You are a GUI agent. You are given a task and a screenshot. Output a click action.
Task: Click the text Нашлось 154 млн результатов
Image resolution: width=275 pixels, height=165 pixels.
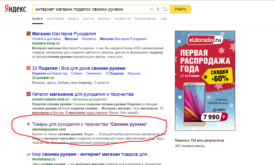[x=199, y=140]
